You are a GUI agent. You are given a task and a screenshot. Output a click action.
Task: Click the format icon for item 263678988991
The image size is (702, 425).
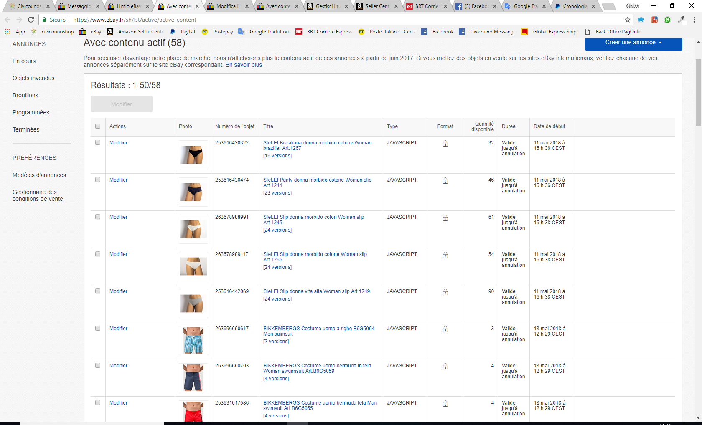(445, 218)
